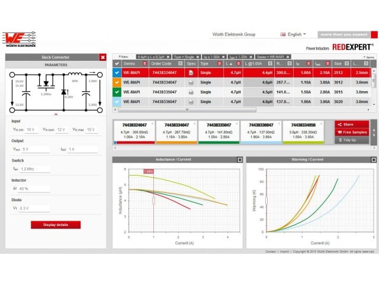This screenshot has width=379, height=284.
Task: Open spec sheet icon for 74438324047
Action: (x=191, y=73)
